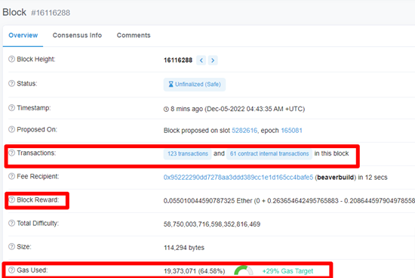Click the size value 114,294 bytes

pos(184,248)
